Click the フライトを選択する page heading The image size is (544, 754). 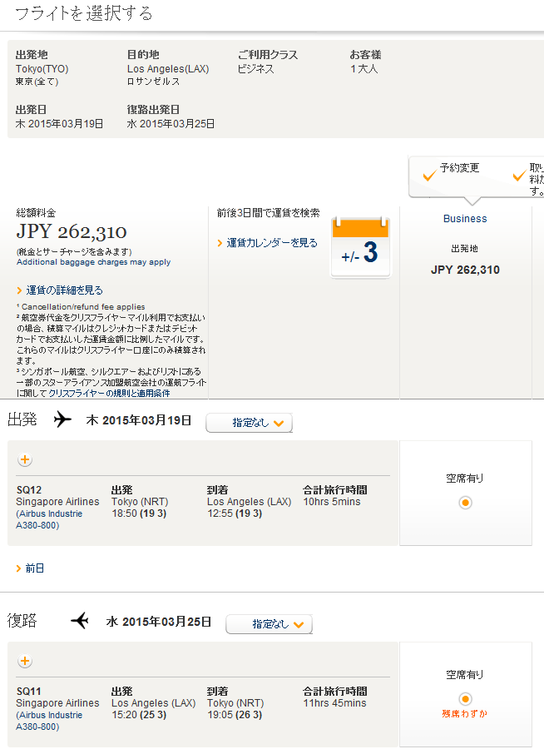(x=84, y=13)
